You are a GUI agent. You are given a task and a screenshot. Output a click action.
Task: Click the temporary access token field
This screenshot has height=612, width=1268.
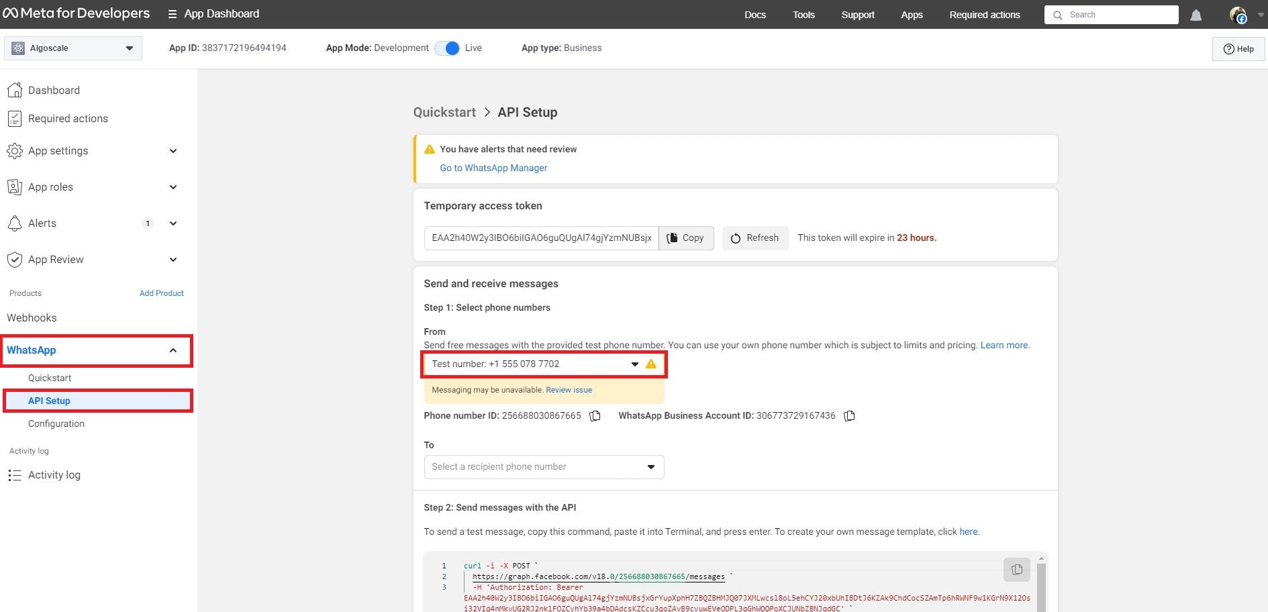point(542,238)
